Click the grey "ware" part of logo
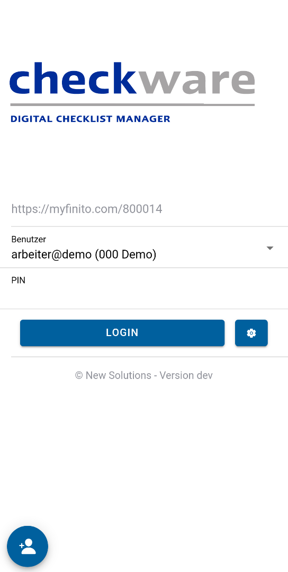This screenshot has height=572, width=288. (x=196, y=81)
